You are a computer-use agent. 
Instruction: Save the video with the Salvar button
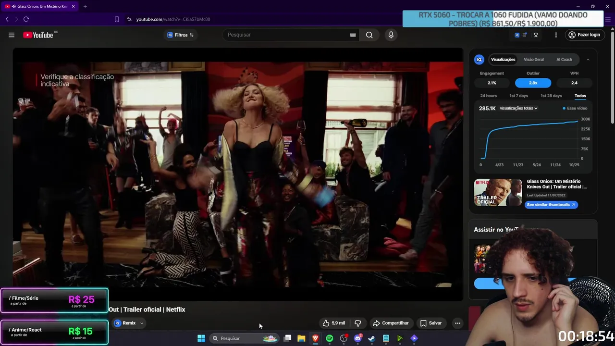tap(431, 323)
